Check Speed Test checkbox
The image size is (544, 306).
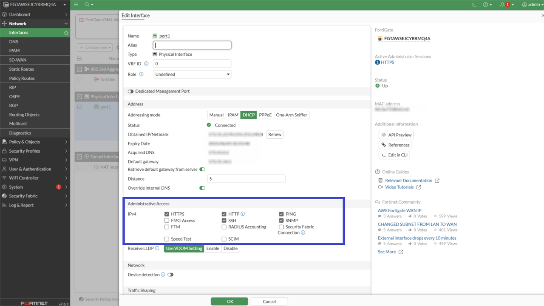click(x=167, y=239)
